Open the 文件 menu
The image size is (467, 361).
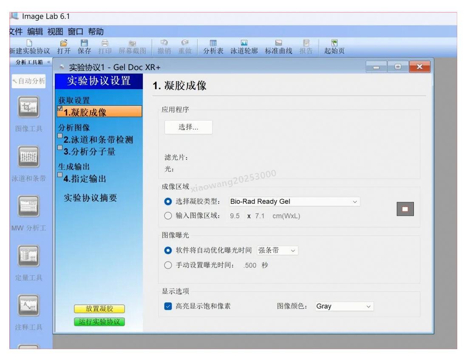15,31
